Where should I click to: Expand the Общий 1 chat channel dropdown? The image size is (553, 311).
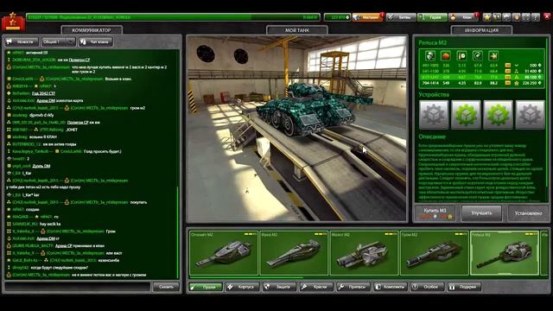(58, 41)
